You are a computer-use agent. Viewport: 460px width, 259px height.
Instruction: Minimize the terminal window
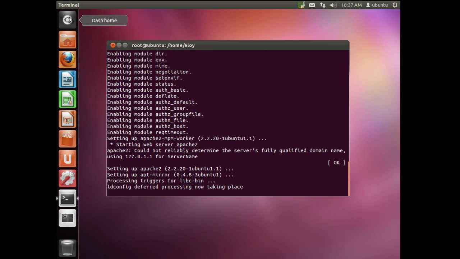[119, 45]
